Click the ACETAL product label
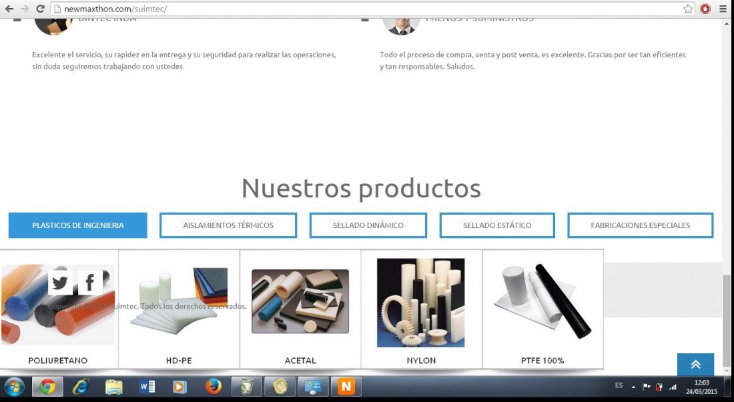This screenshot has width=734, height=402. [300, 361]
